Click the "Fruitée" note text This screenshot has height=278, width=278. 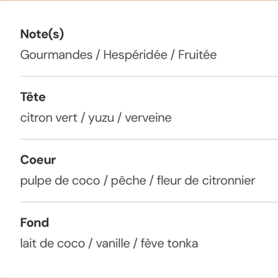[198, 55]
